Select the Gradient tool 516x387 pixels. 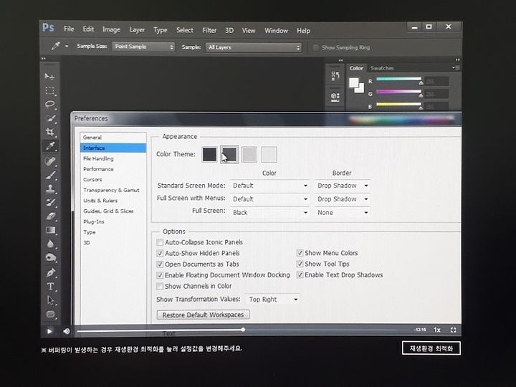coord(50,230)
